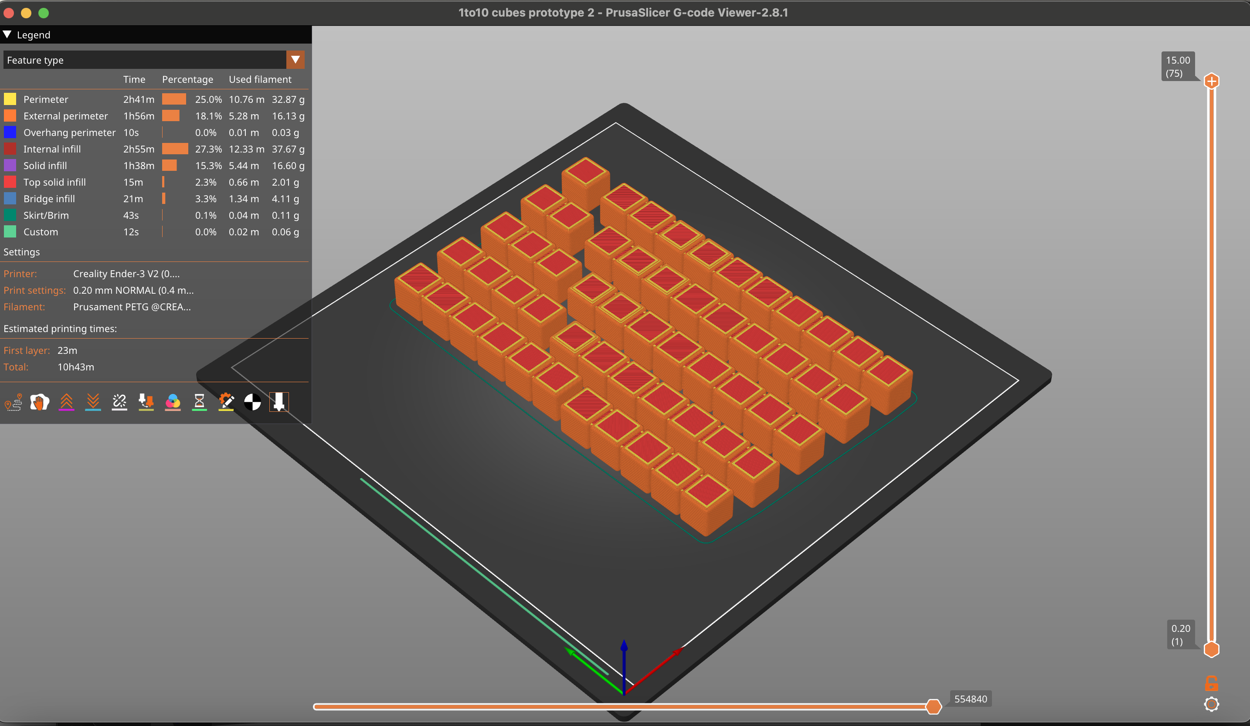Click the 554840 move count label
1250x726 pixels.
[x=971, y=699]
